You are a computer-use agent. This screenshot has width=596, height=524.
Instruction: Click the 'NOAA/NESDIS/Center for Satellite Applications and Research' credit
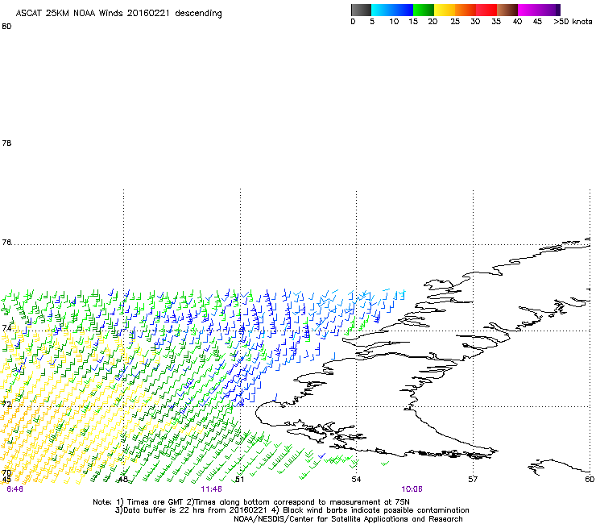pyautogui.click(x=348, y=519)
